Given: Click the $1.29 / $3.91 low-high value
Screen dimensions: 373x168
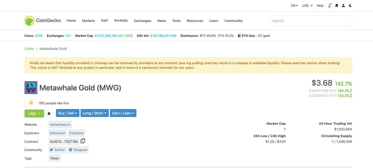Looking at the screenshot, I should pyautogui.click(x=275, y=142).
